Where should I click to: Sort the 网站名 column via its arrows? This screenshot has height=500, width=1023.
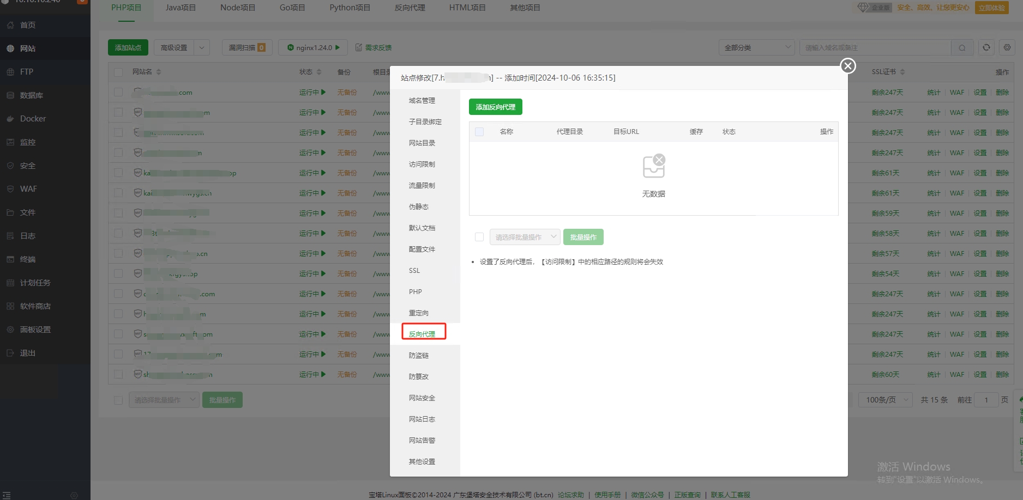point(159,72)
